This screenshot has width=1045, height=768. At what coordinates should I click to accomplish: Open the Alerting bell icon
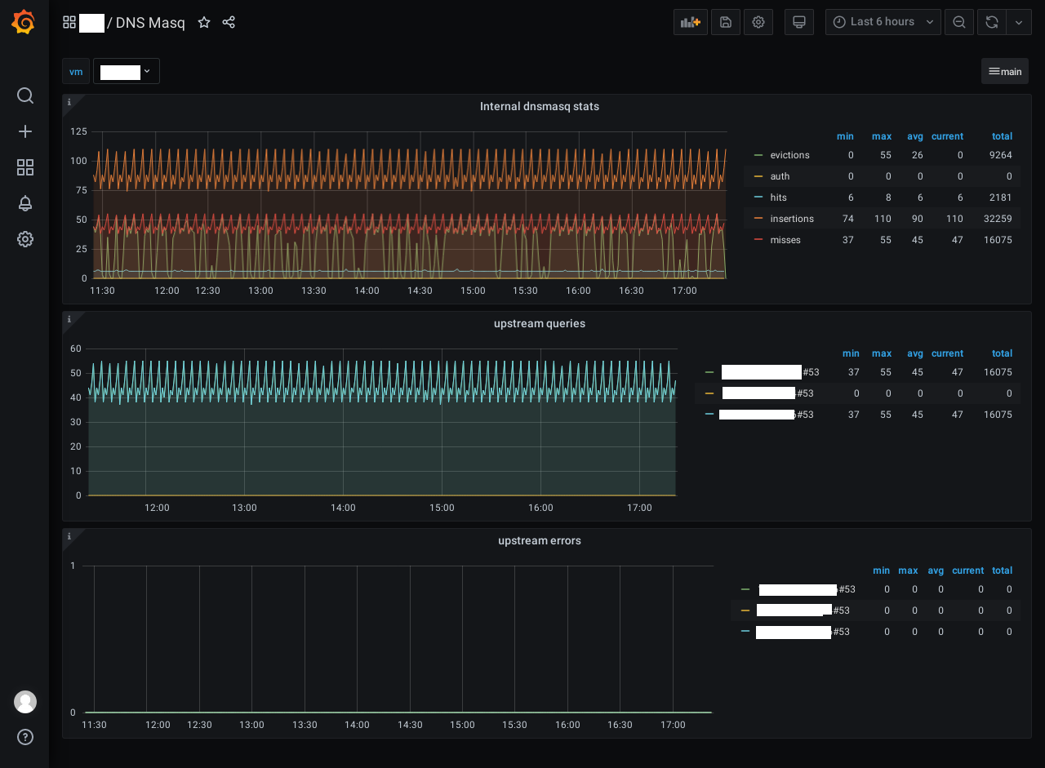25,203
